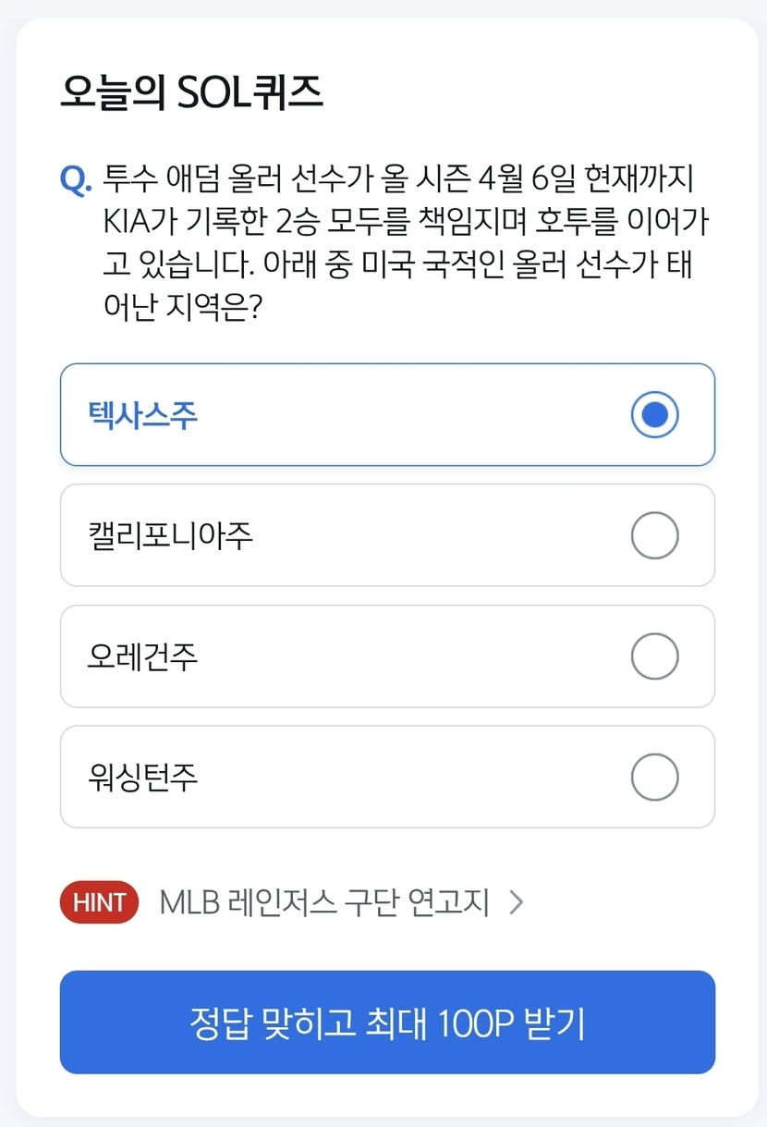This screenshot has width=767, height=1127.
Task: Open the MLB 레인저스 구단 연고지 hint link
Action: pyautogui.click(x=323, y=902)
